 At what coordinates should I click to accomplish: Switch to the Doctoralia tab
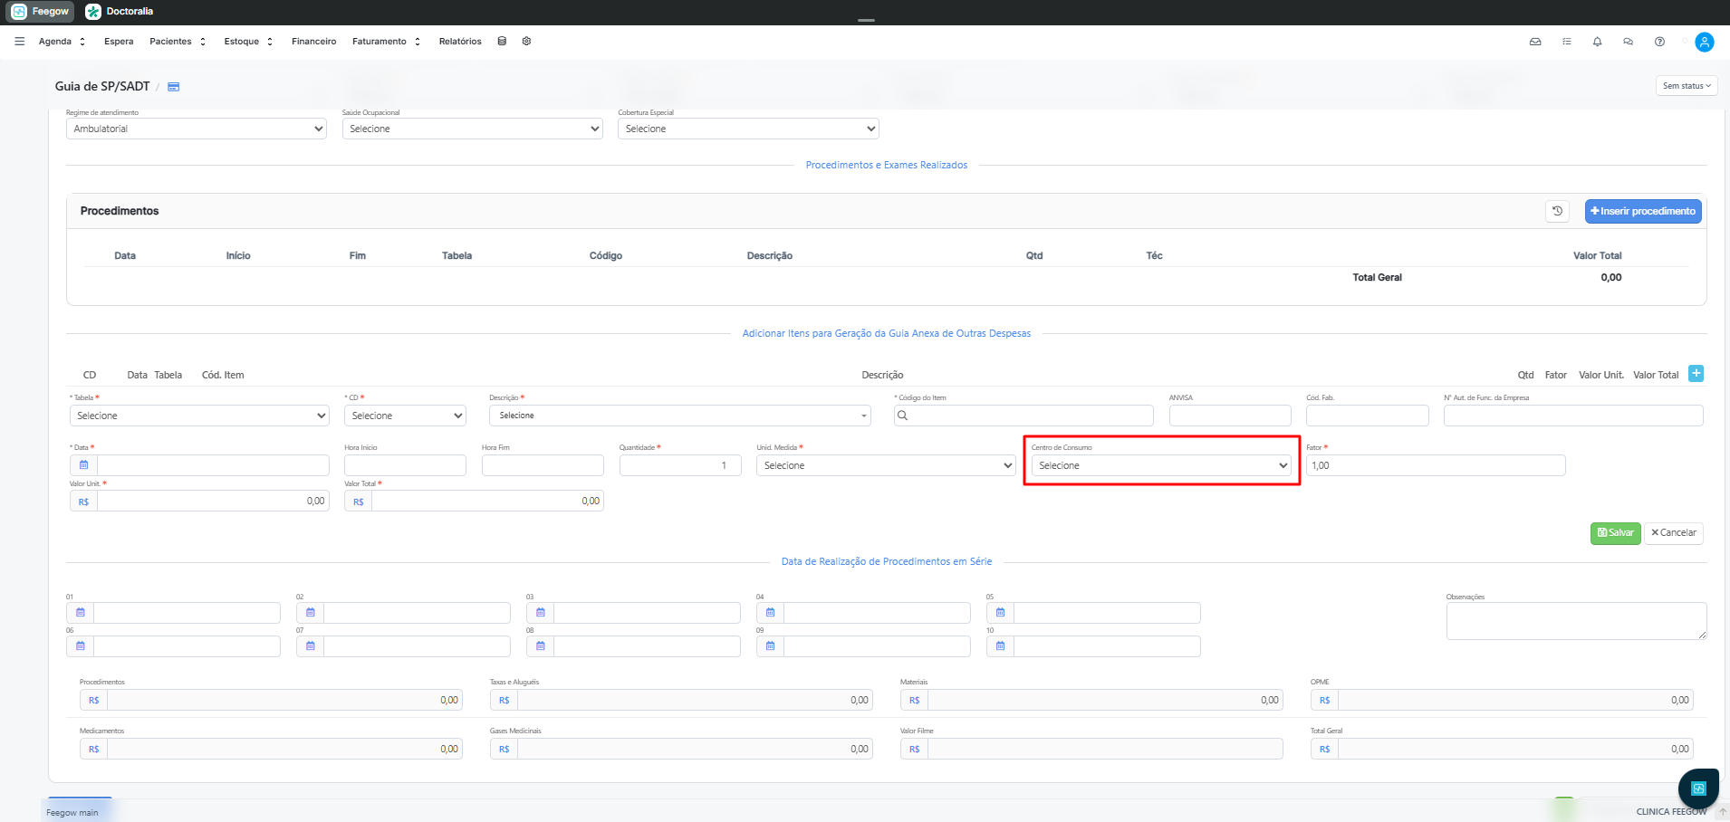120,12
